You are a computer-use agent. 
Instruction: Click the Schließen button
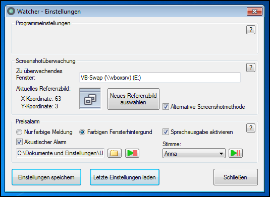point(235,177)
